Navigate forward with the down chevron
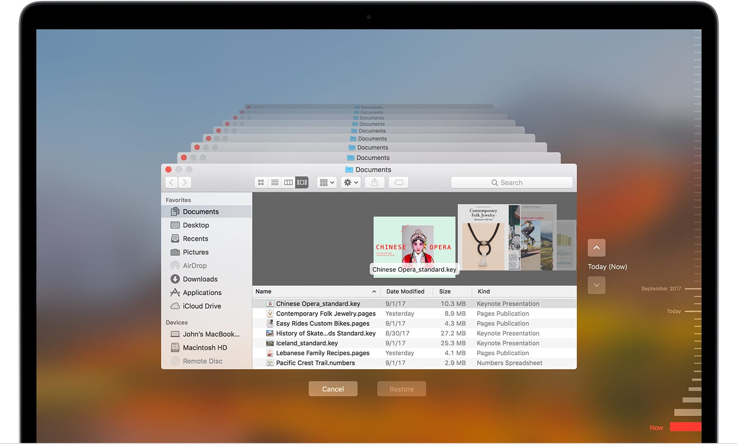The image size is (738, 444). 597,285
